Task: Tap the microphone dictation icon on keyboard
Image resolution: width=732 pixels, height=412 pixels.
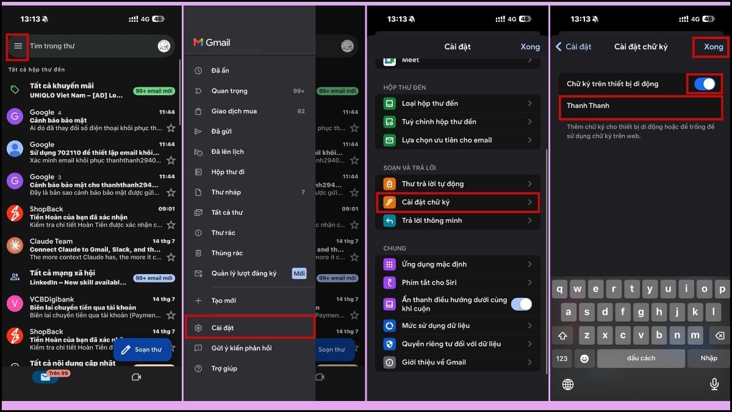Action: click(714, 384)
